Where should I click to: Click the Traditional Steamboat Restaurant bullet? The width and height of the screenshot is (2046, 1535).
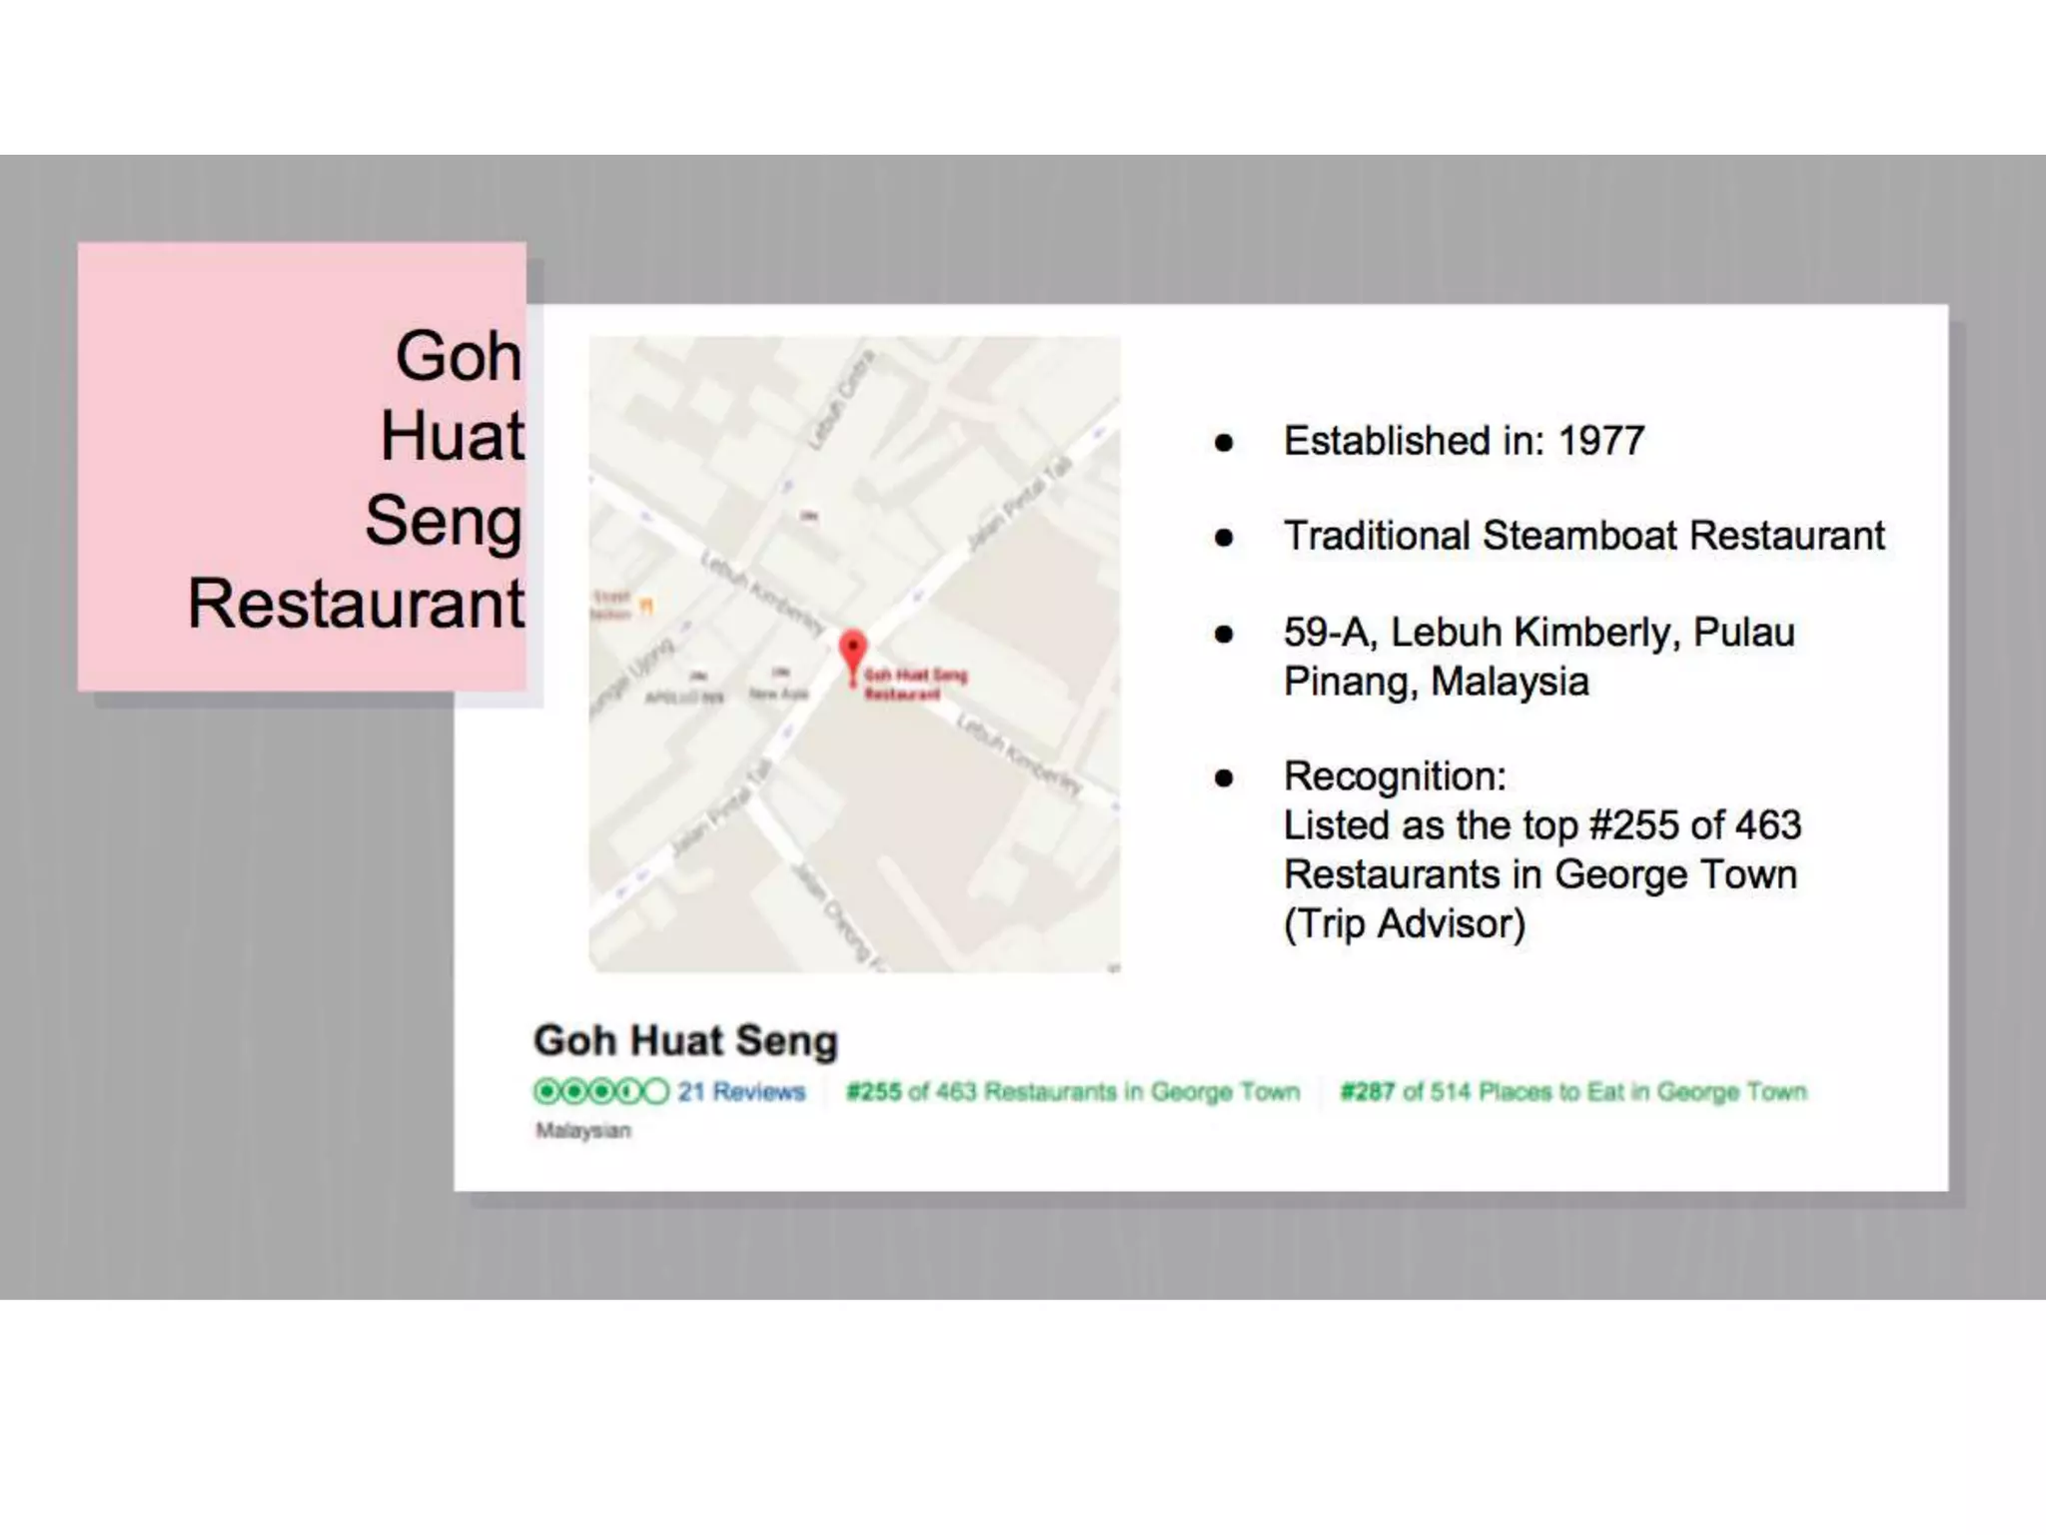(x=1583, y=536)
